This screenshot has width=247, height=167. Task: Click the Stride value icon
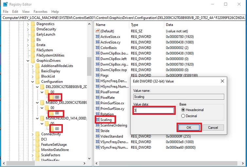point(98,131)
